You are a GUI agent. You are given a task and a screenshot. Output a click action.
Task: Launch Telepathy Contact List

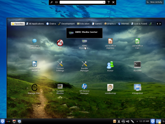pyautogui.click(x=34, y=44)
